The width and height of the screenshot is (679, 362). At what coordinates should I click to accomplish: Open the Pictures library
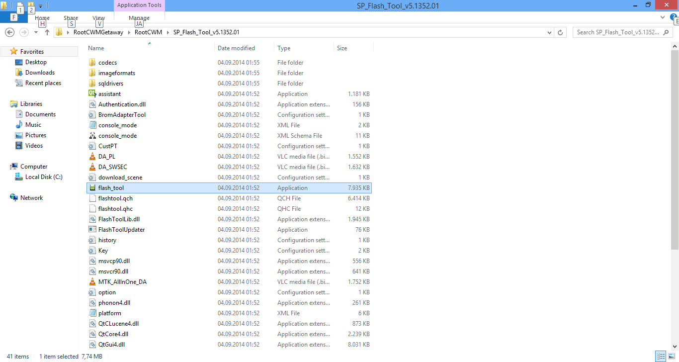36,135
